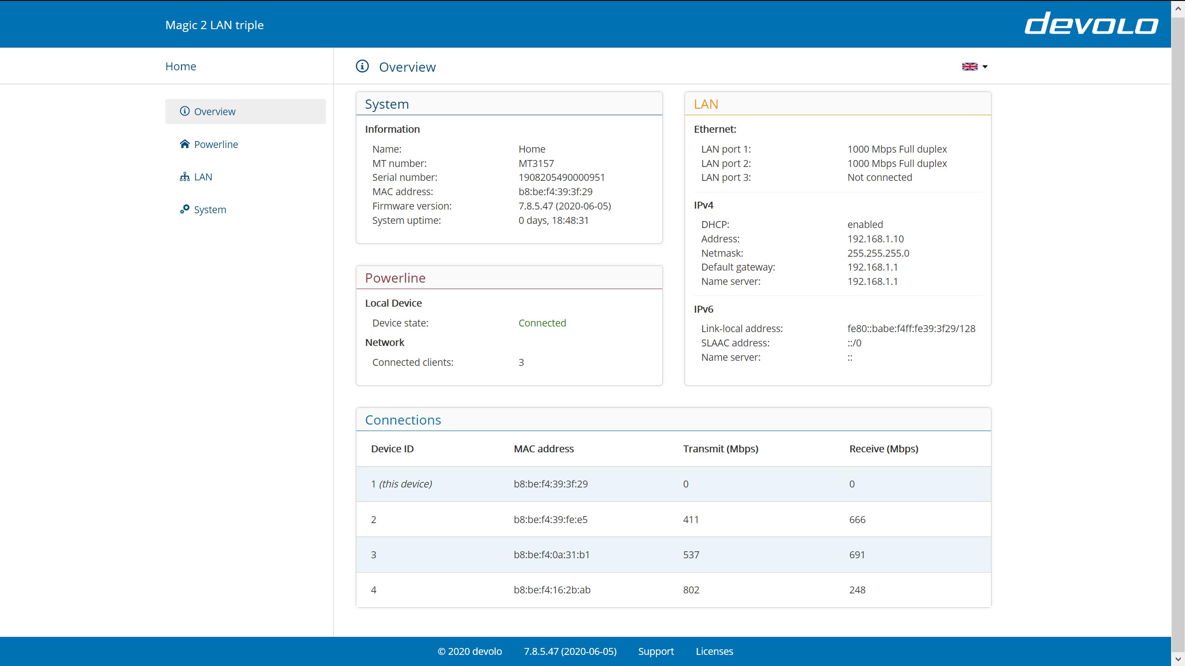This screenshot has width=1185, height=666.
Task: Click transmit value 411
Action: coord(691,519)
